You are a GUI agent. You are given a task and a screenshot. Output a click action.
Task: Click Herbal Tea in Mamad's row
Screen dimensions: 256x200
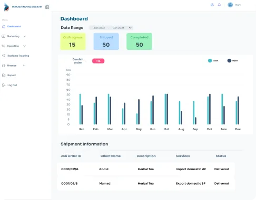click(x=146, y=183)
